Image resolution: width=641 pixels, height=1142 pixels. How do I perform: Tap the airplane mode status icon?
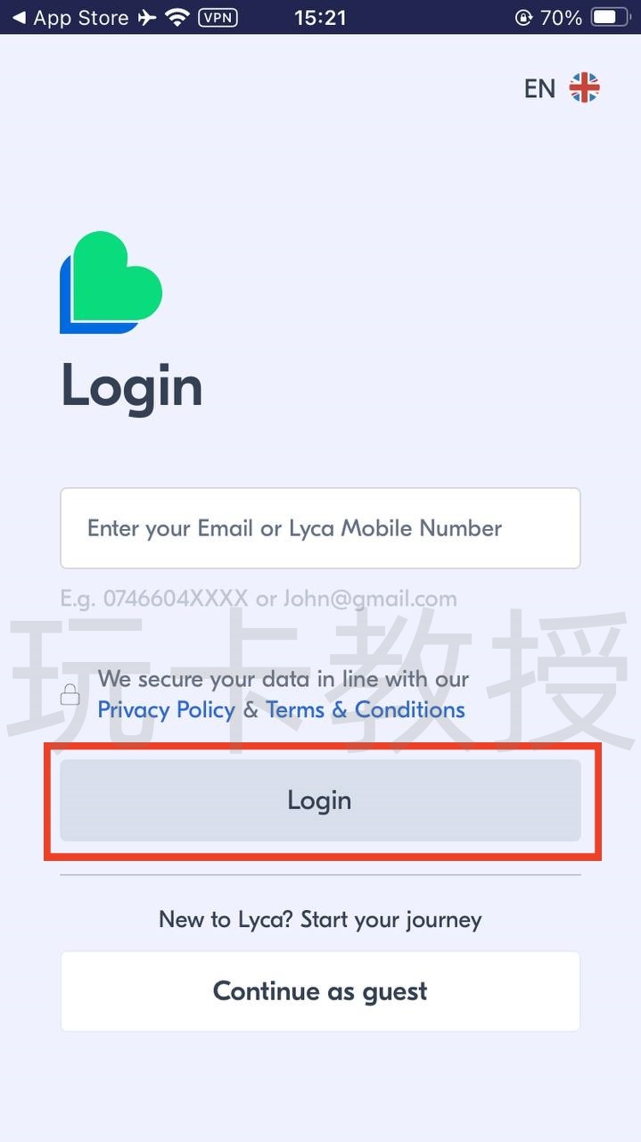point(147,17)
